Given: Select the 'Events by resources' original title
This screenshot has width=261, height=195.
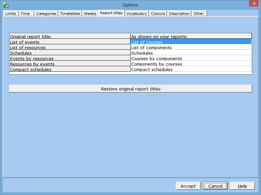Looking at the screenshot, I should [70, 58].
